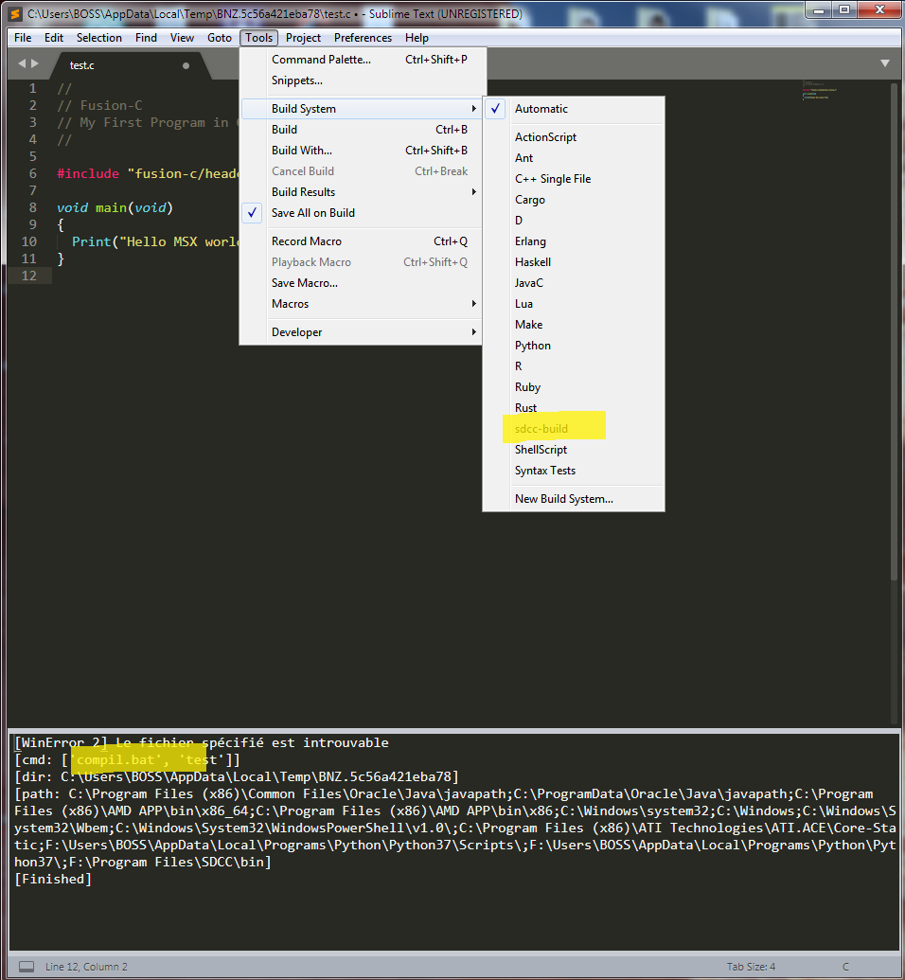This screenshot has height=980, width=905.
Task: Select Python build system
Action: [574, 346]
